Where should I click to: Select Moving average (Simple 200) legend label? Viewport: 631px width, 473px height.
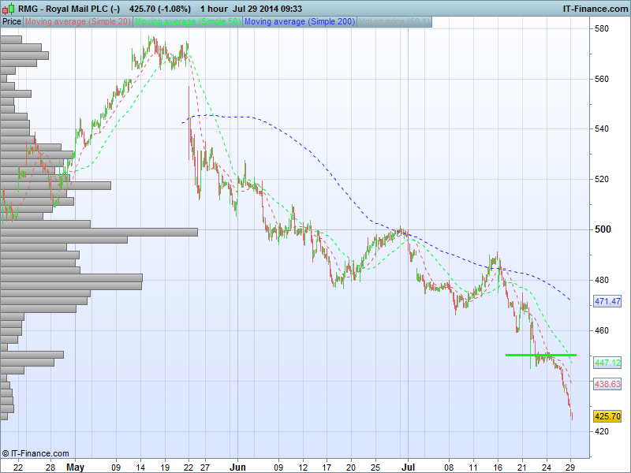tap(299, 21)
